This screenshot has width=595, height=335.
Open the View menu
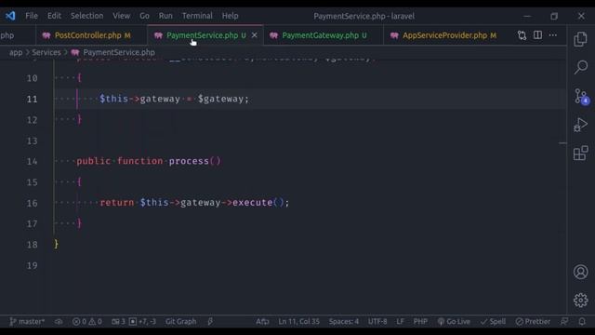(122, 16)
